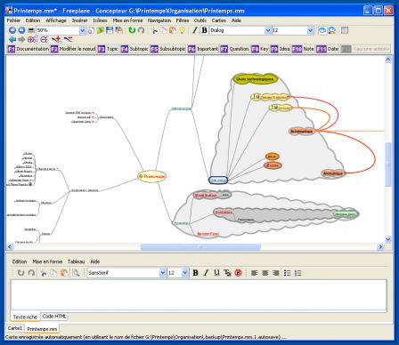399x345 pixels.
Task: Click the copy icon in the main toolbar
Action: 163,30
